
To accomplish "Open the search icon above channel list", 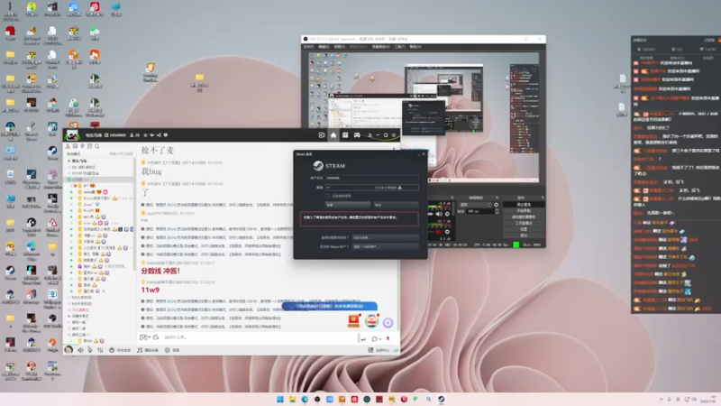I will coord(97,146).
